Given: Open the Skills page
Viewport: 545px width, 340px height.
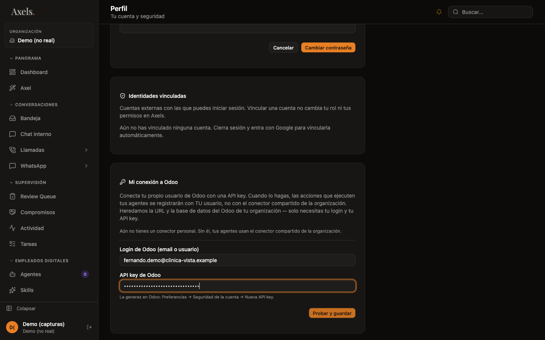Looking at the screenshot, I should tap(49, 290).
